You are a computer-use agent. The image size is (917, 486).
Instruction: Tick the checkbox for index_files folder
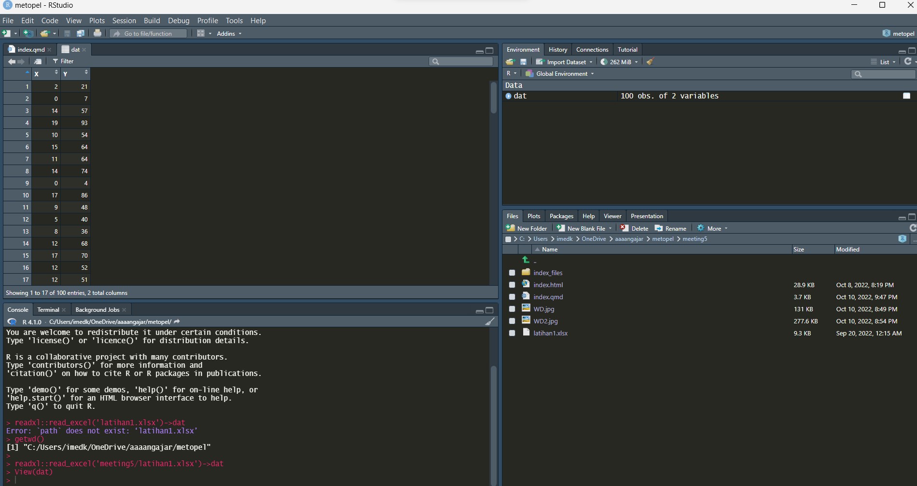[x=512, y=273]
